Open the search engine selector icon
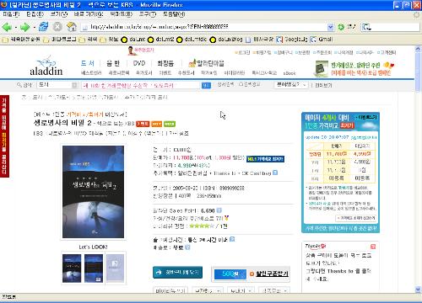 [366, 27]
